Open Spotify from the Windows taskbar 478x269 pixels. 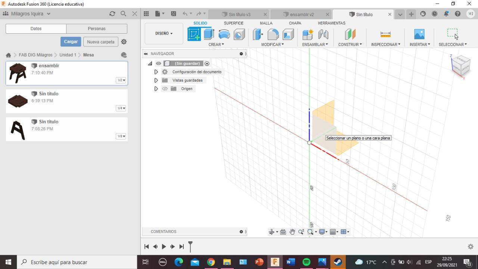(x=307, y=262)
